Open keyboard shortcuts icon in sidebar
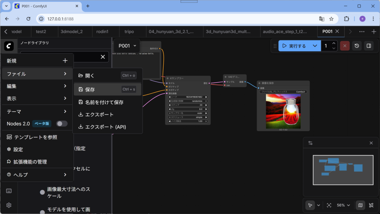Image resolution: width=380 pixels, height=214 pixels. click(9, 191)
